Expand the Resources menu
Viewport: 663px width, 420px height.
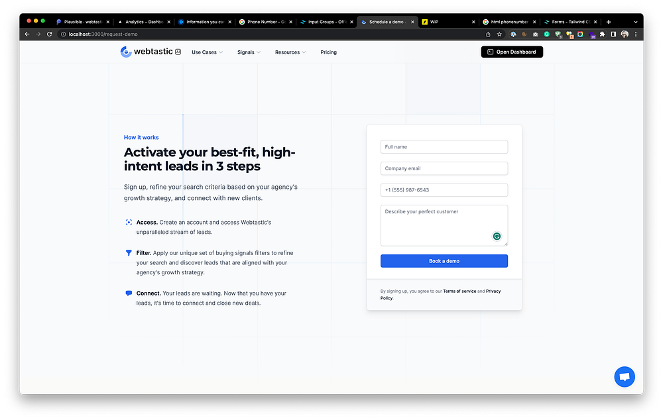(x=290, y=52)
